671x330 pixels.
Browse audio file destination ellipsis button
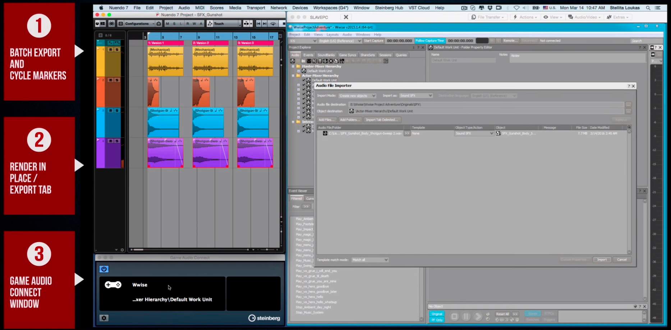coord(628,104)
